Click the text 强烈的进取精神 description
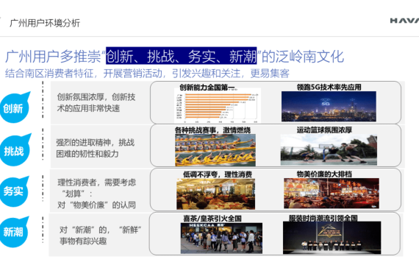Viewport: 419px width, 265px height. [x=95, y=148]
